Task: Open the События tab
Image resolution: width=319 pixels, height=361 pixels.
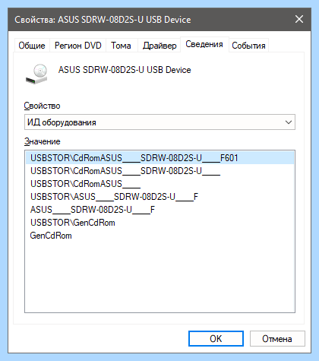Action: (x=248, y=46)
